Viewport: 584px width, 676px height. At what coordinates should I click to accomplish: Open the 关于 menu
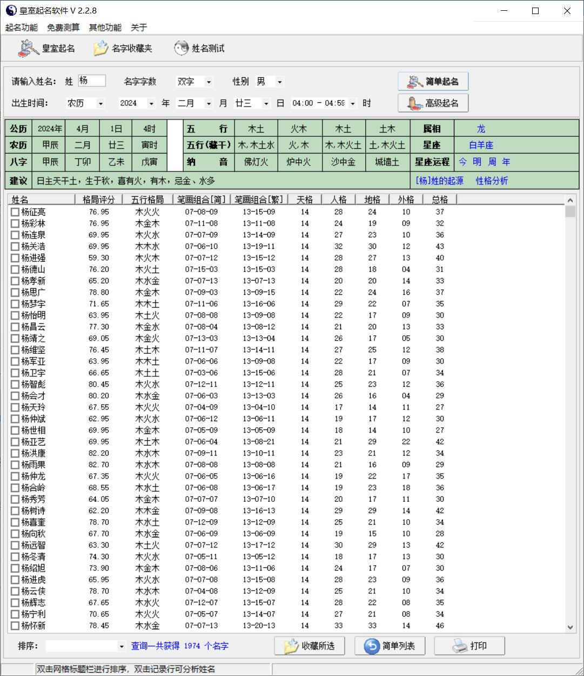click(x=139, y=28)
